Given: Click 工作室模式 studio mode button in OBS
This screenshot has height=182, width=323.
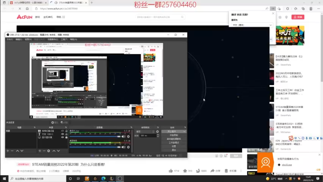Looking at the screenshot, I should [x=174, y=143].
